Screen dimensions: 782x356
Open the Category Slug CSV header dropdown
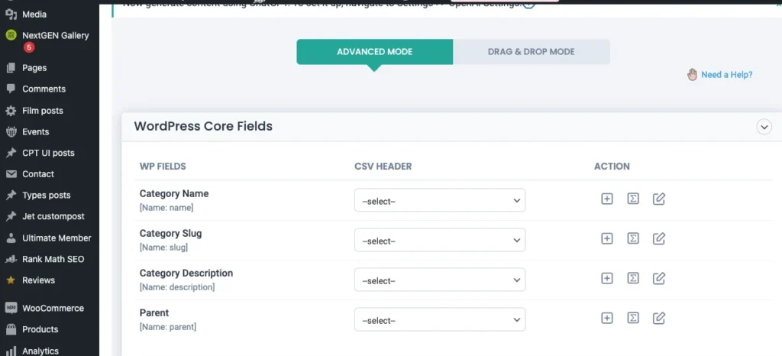[x=440, y=240]
